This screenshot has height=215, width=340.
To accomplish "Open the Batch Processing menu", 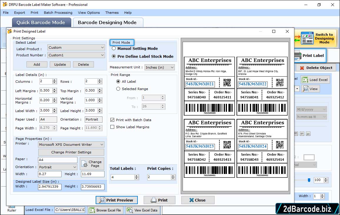I will click(58, 13).
